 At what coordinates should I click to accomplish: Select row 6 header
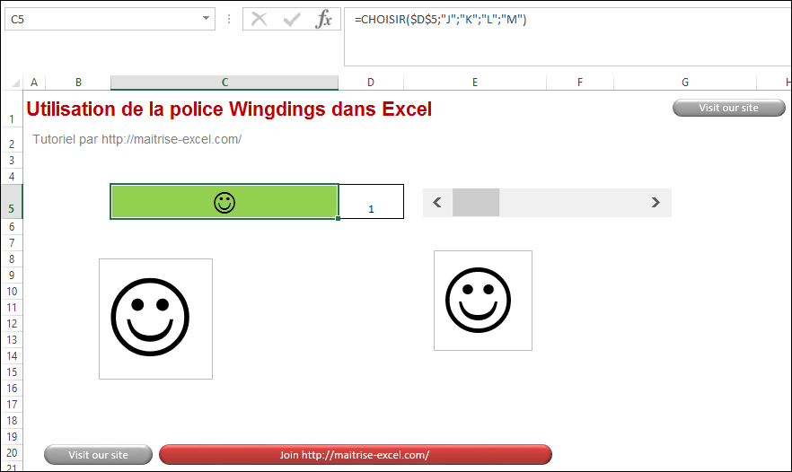12,227
